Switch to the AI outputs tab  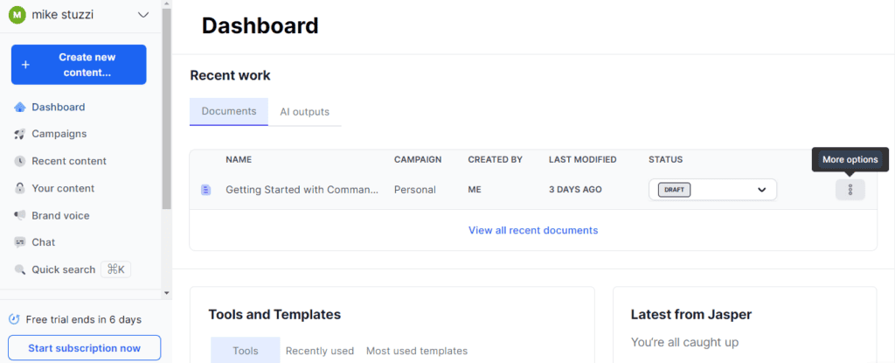[x=304, y=112]
